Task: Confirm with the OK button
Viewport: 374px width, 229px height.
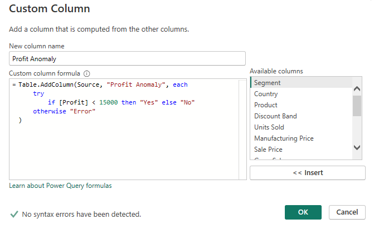Action: [x=303, y=212]
